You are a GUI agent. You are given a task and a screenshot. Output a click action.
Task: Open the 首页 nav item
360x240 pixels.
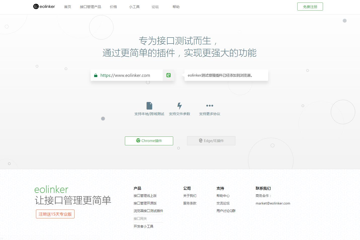click(x=67, y=7)
